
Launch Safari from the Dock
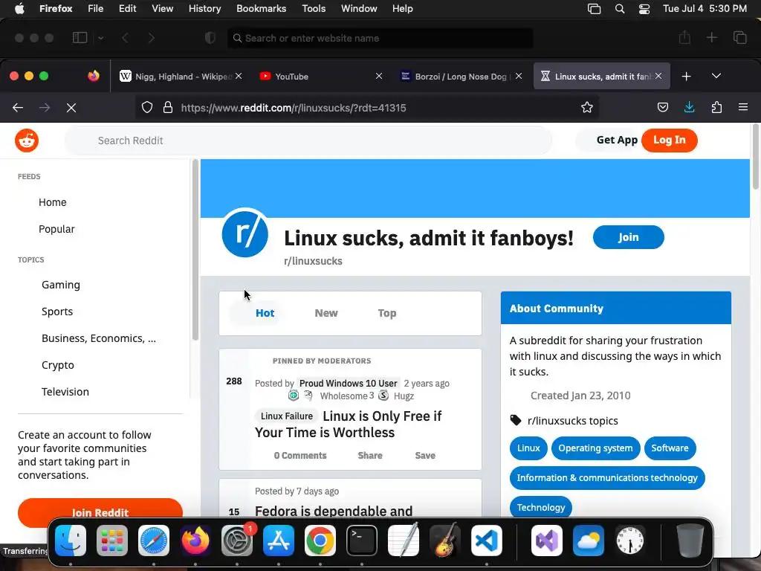coord(154,541)
